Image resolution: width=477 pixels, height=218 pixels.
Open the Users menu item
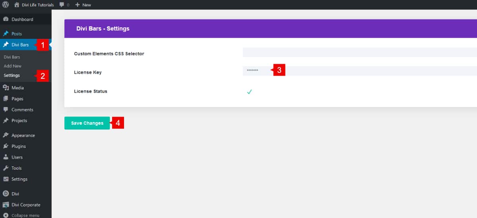tap(17, 157)
